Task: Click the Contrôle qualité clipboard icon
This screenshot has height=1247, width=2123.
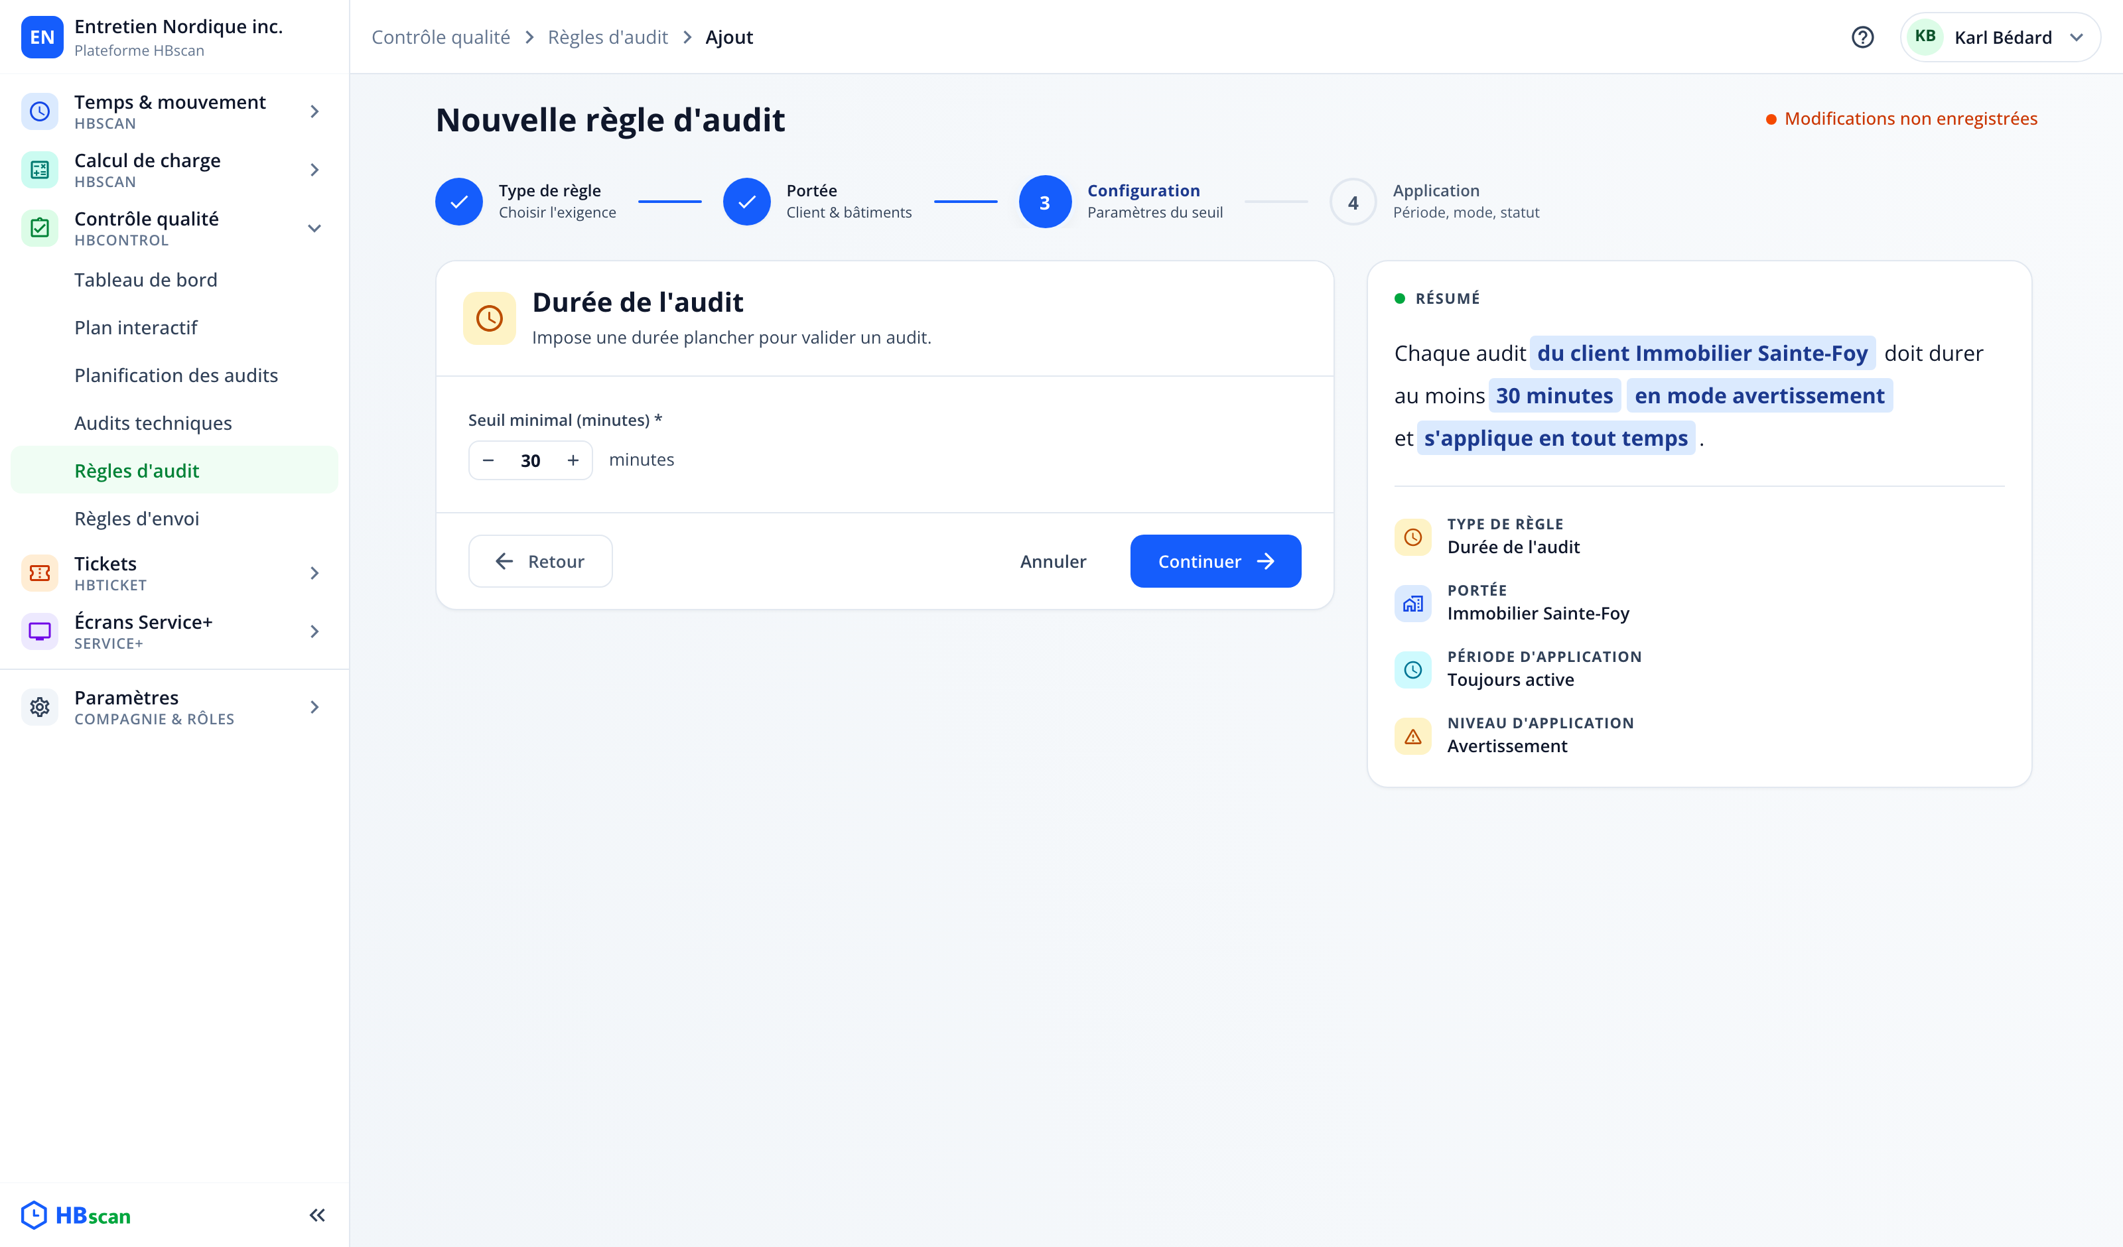Action: pos(40,228)
